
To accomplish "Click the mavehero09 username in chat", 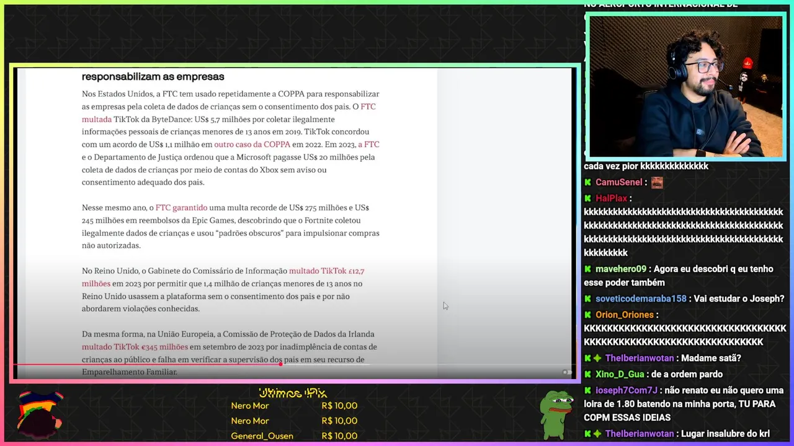I will [621, 269].
